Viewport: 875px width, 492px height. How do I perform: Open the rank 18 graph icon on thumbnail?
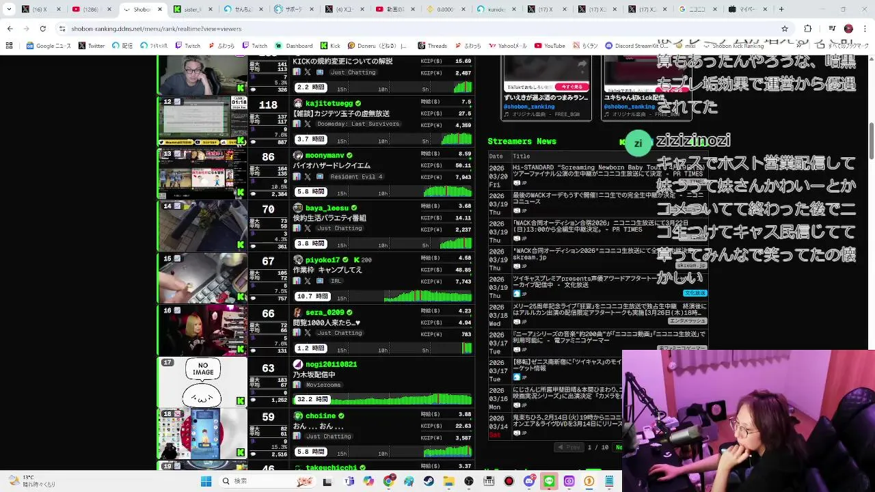(x=178, y=414)
